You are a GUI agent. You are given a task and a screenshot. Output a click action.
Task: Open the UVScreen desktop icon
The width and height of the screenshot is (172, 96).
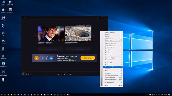3,42
